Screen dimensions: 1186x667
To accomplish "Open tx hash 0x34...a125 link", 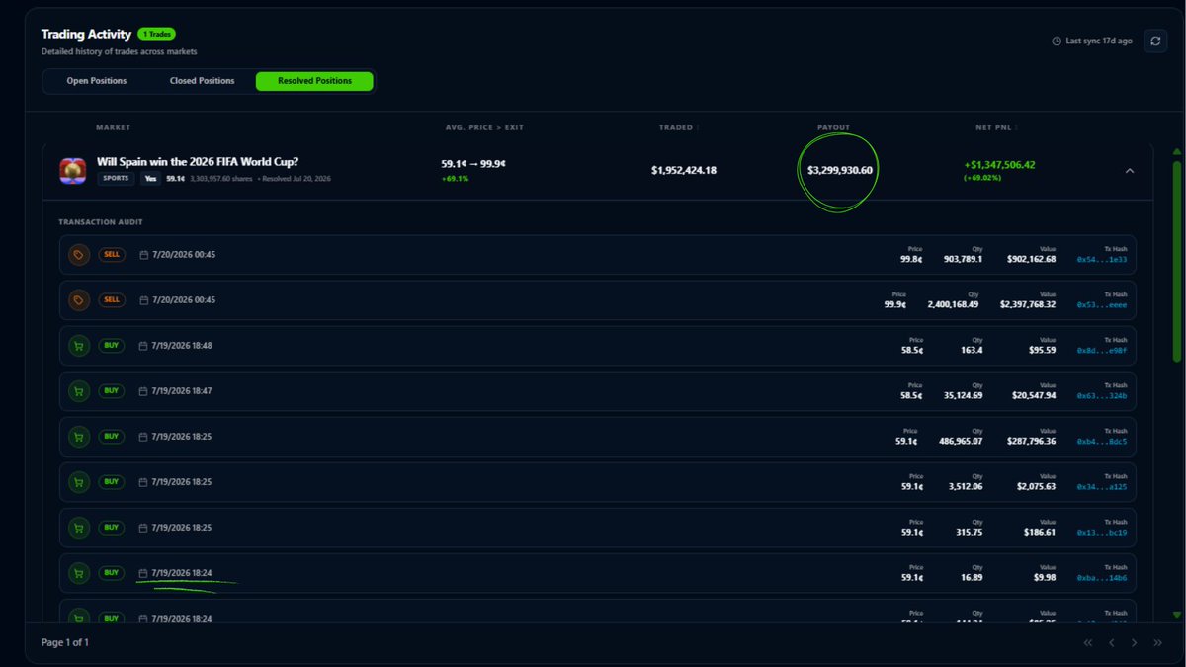I will click(x=1102, y=487).
